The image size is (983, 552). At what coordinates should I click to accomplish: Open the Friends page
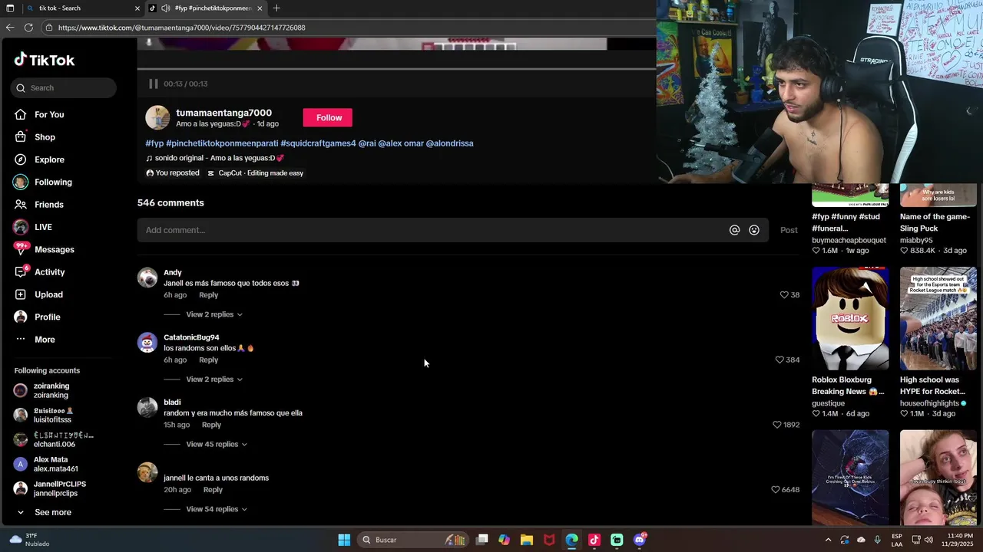pyautogui.click(x=48, y=205)
